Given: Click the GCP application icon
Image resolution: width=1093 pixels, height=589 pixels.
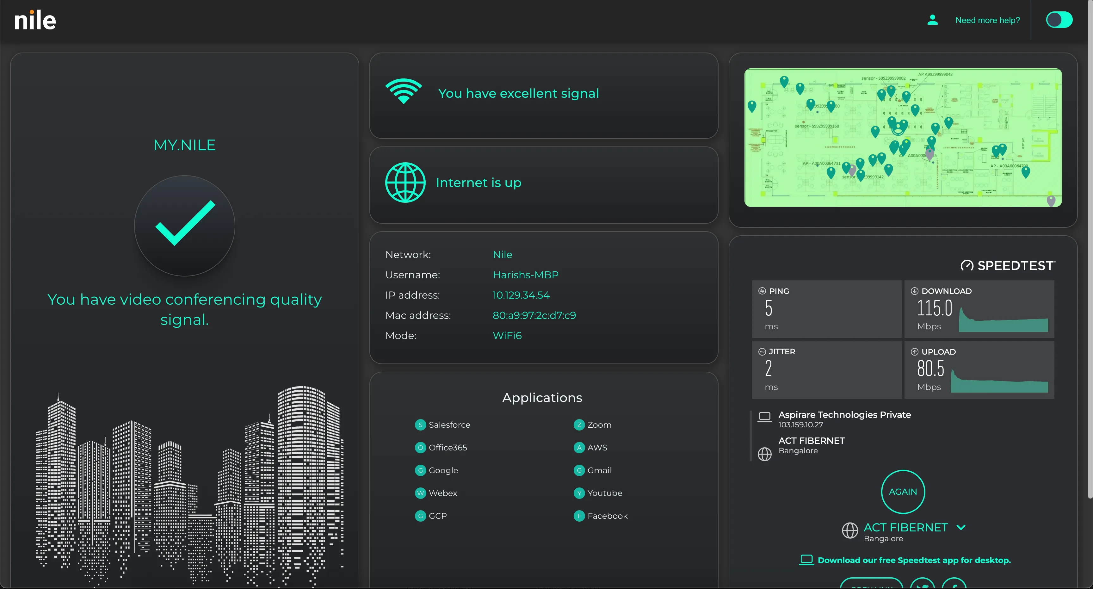Looking at the screenshot, I should point(420,516).
